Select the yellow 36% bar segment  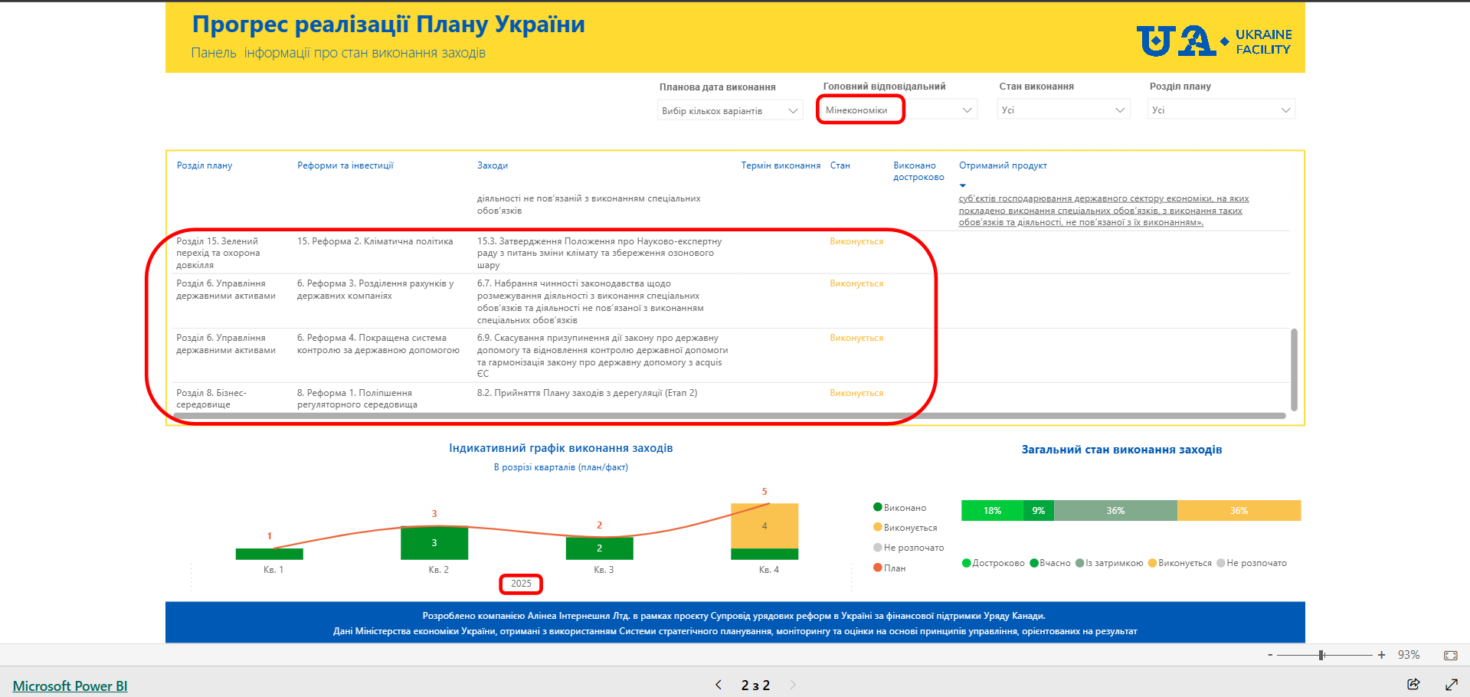[1239, 510]
